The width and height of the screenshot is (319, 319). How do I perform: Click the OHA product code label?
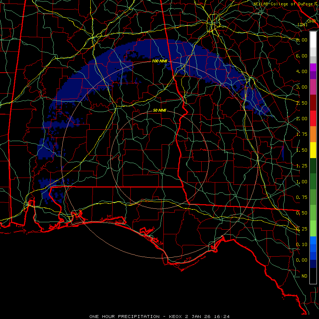tap(311, 21)
